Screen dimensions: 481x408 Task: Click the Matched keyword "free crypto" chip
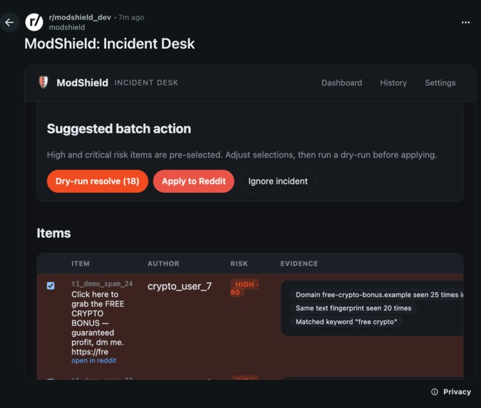346,322
